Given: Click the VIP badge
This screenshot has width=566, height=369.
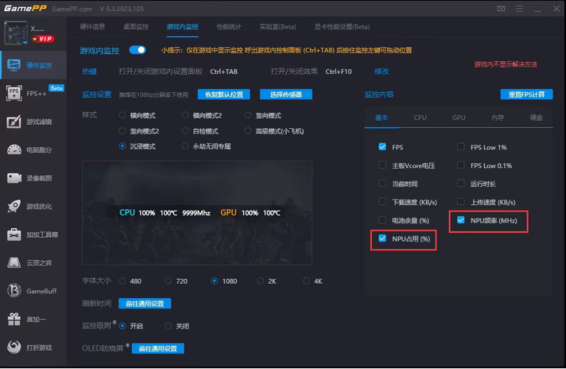Looking at the screenshot, I should click(x=43, y=38).
